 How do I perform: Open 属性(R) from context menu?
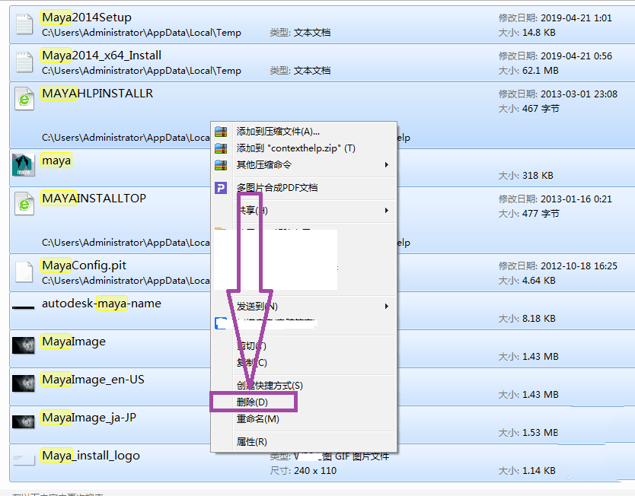(x=303, y=442)
